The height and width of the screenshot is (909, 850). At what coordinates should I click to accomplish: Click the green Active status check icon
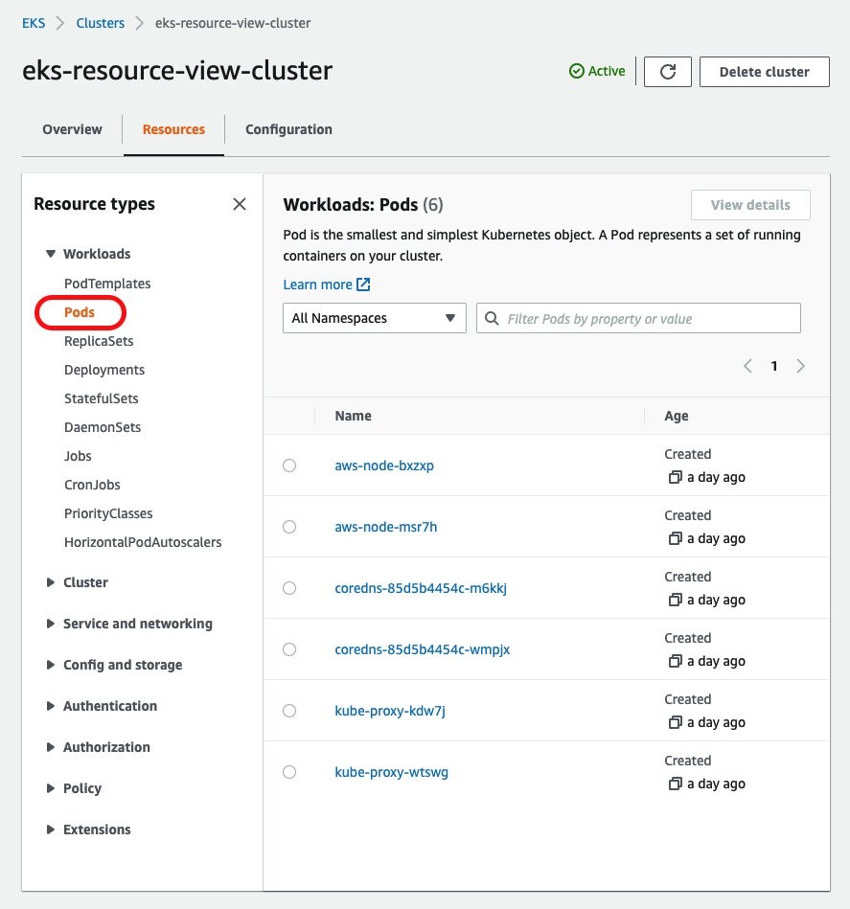pyautogui.click(x=576, y=71)
